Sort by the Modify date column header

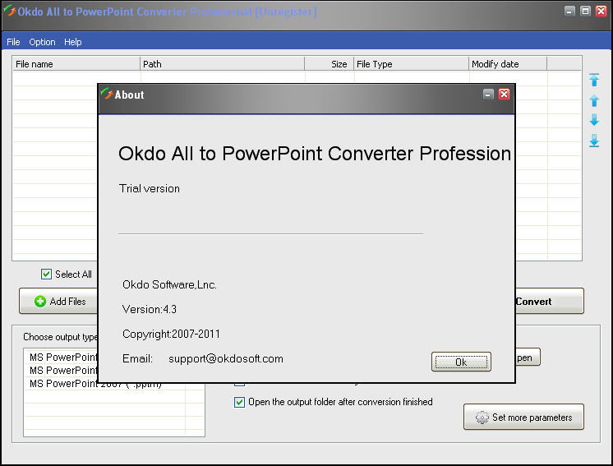point(508,64)
